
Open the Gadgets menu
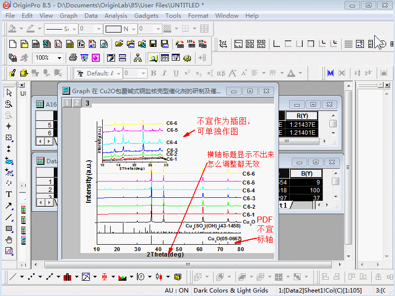tap(146, 15)
